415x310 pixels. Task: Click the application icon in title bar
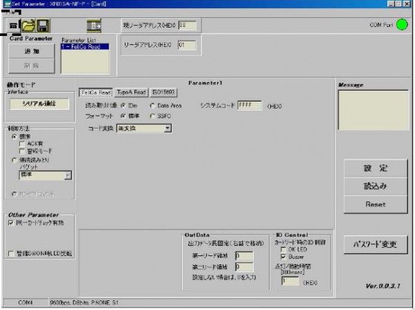pyautogui.click(x=5, y=4)
